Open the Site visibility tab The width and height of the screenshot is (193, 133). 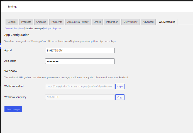130,22
